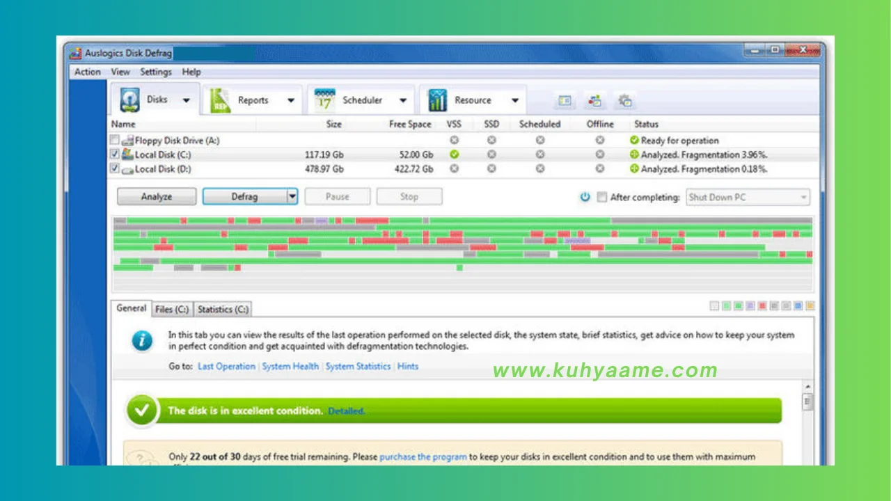Click the blue power icon near After completing

click(585, 198)
